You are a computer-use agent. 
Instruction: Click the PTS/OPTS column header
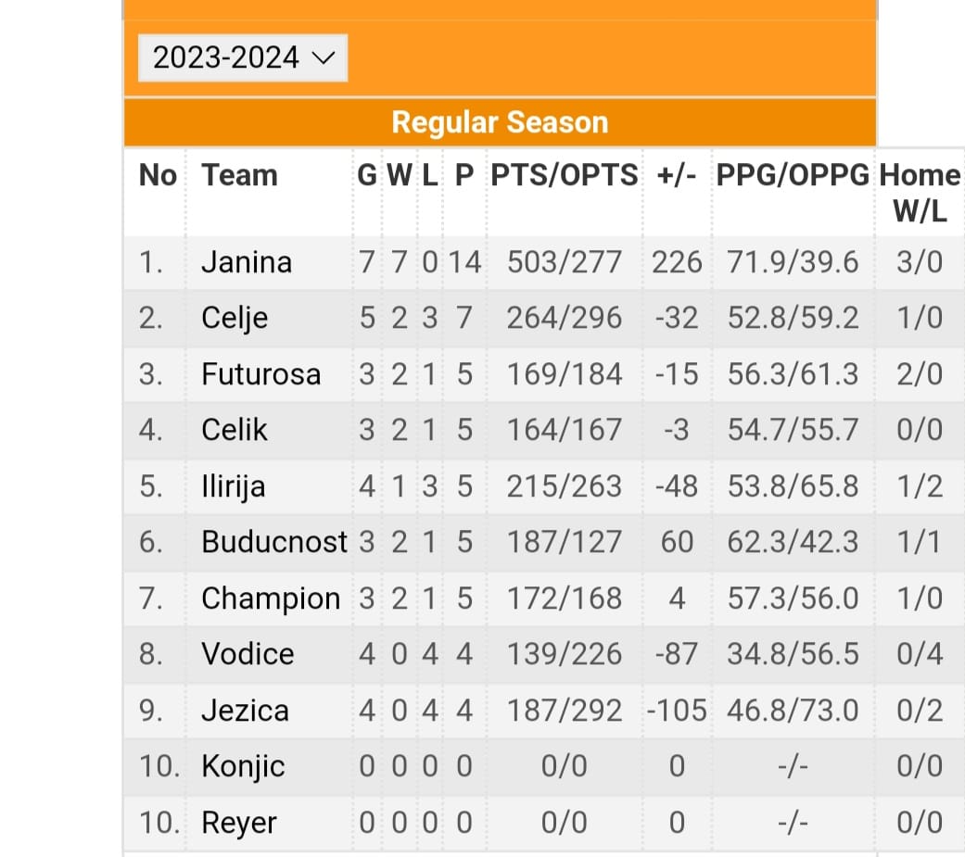pyautogui.click(x=564, y=175)
